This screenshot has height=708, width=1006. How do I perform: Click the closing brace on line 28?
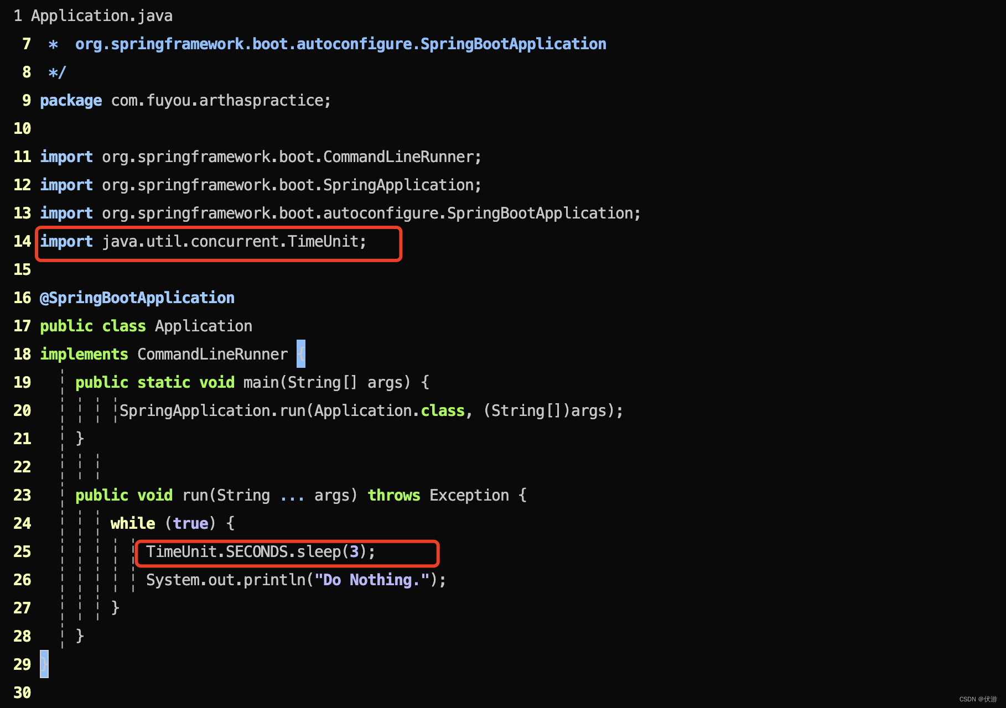(x=80, y=637)
